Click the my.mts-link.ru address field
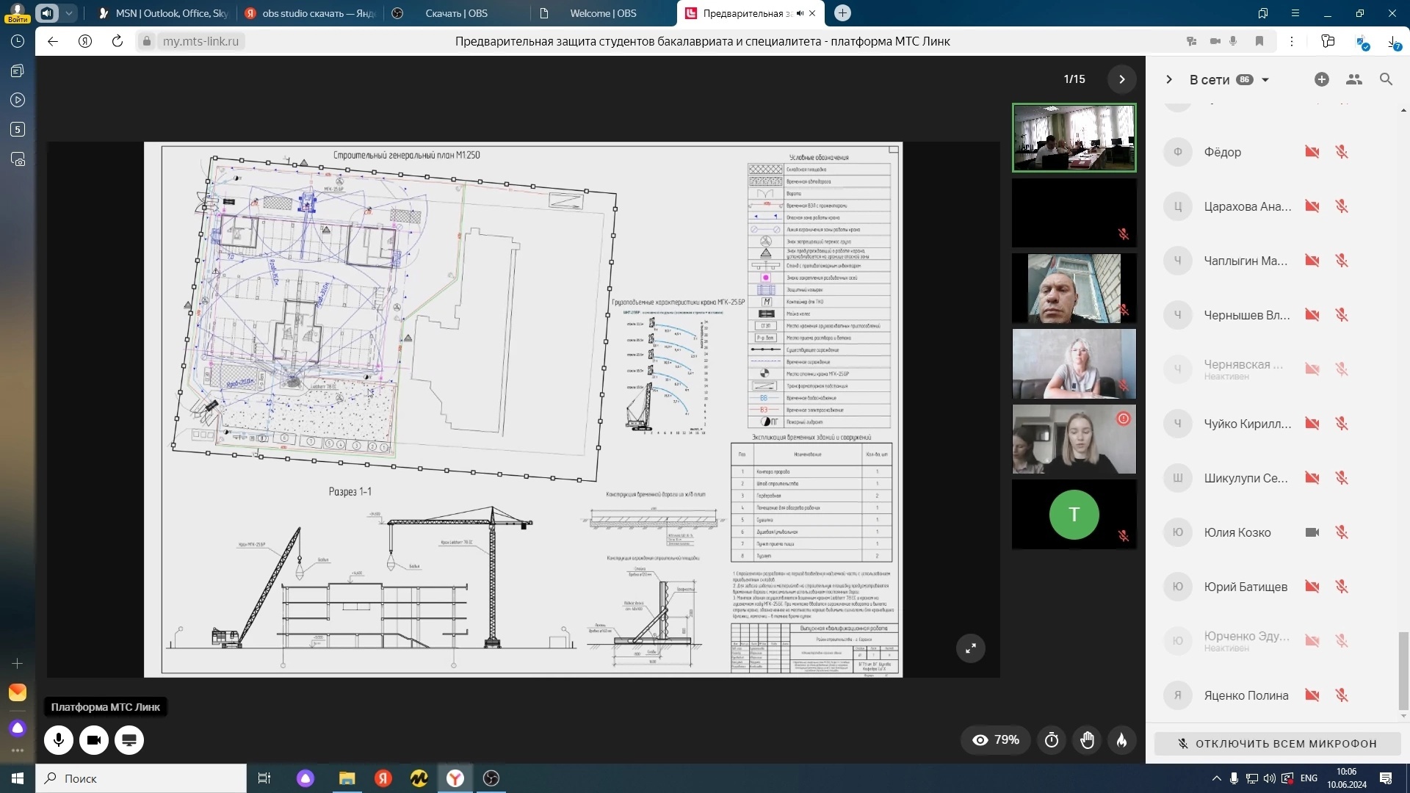Image resolution: width=1410 pixels, height=793 pixels. click(x=200, y=41)
